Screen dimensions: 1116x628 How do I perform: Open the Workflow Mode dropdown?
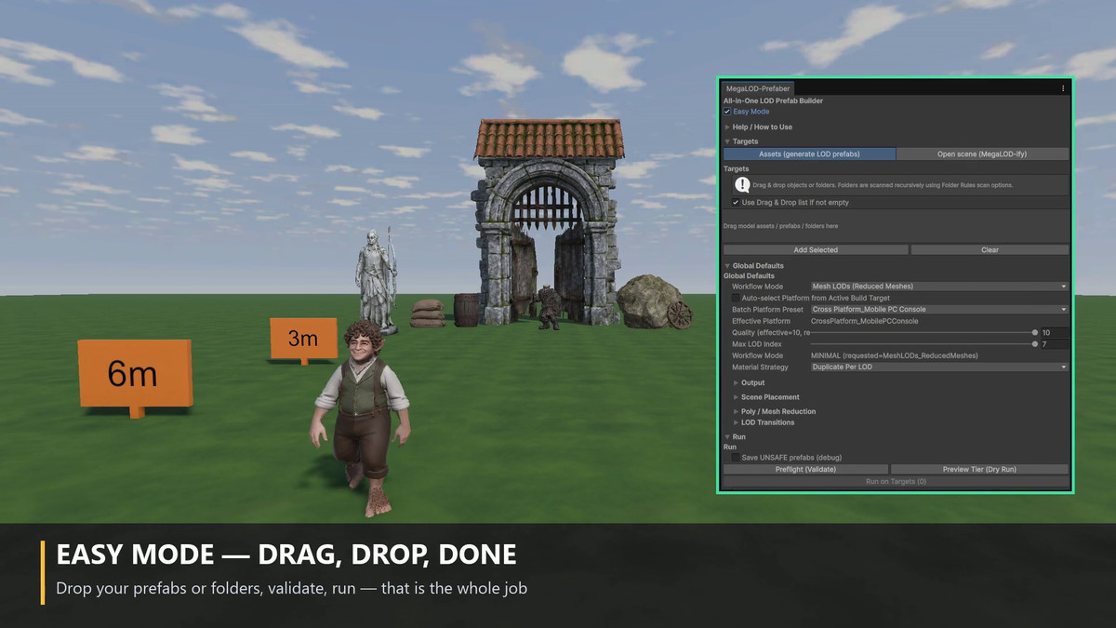pos(939,287)
